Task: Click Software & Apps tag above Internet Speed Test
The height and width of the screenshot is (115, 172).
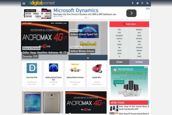Action: [76, 30]
